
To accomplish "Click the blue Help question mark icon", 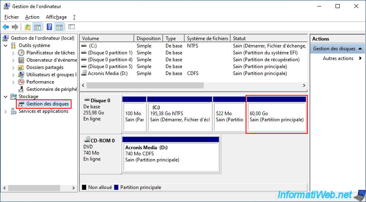I will pyautogui.click(x=49, y=27).
